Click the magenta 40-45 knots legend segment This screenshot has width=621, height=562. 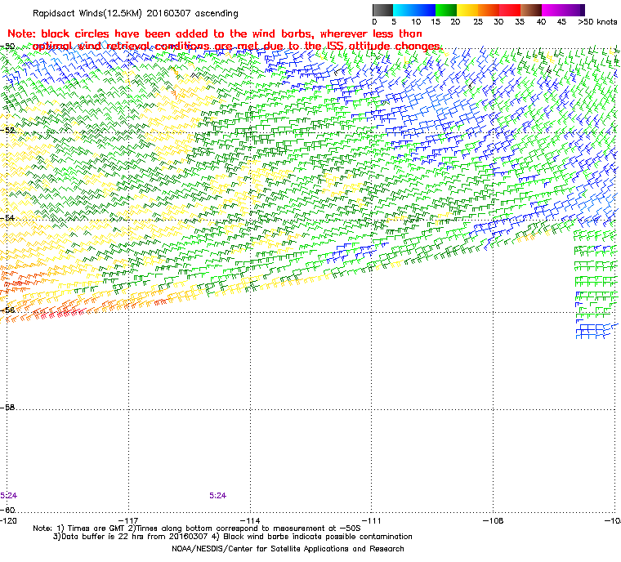(552, 10)
